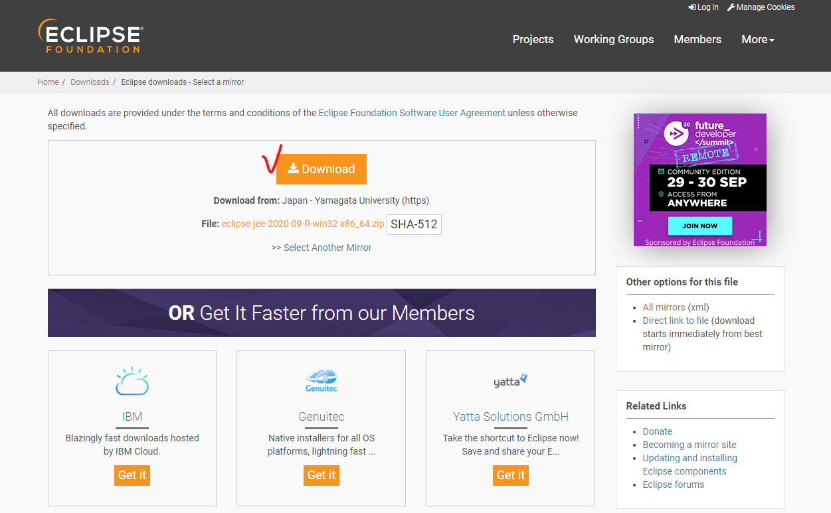This screenshot has height=513, width=831.
Task: Open the Log in link
Action: coord(703,7)
